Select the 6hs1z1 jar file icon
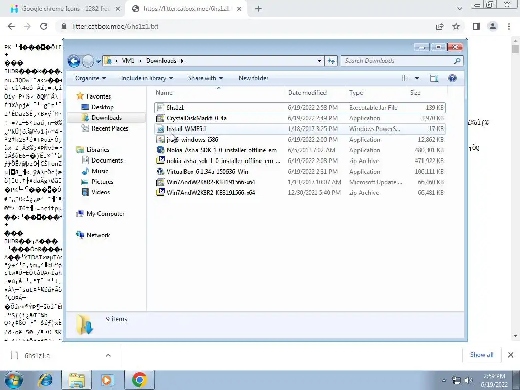This screenshot has width=520, height=390. coord(160,108)
